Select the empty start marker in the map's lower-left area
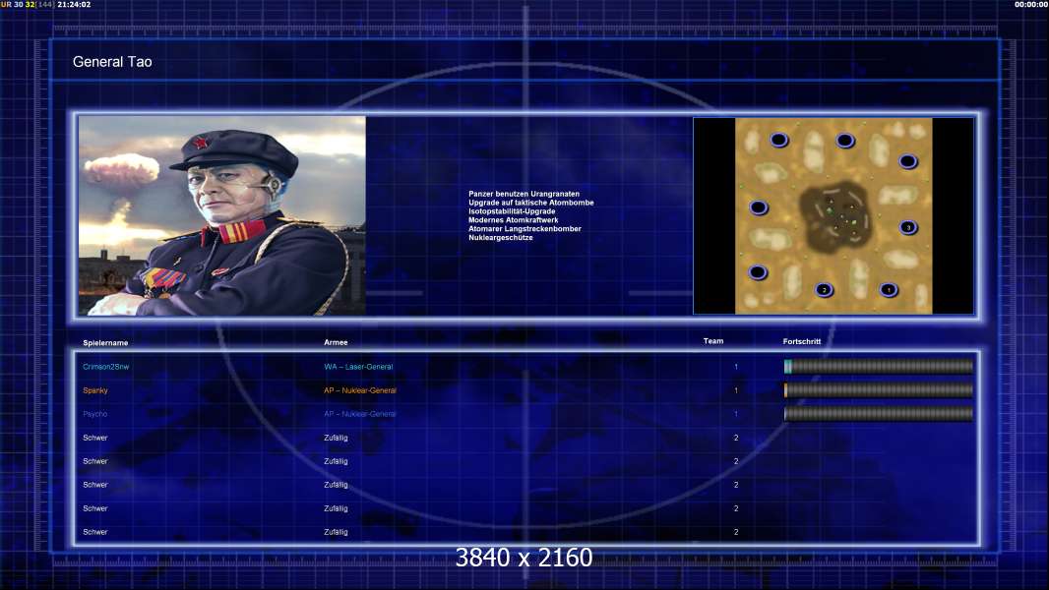 [x=758, y=272]
